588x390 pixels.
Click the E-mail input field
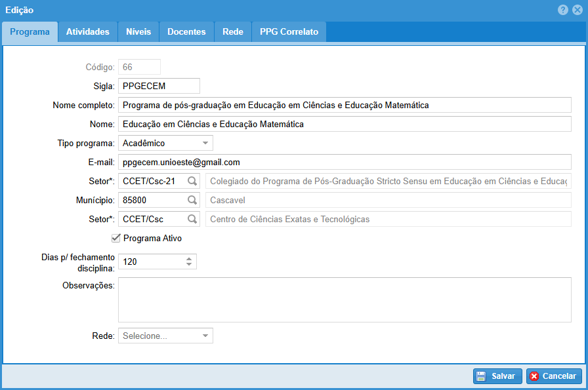pyautogui.click(x=345, y=162)
